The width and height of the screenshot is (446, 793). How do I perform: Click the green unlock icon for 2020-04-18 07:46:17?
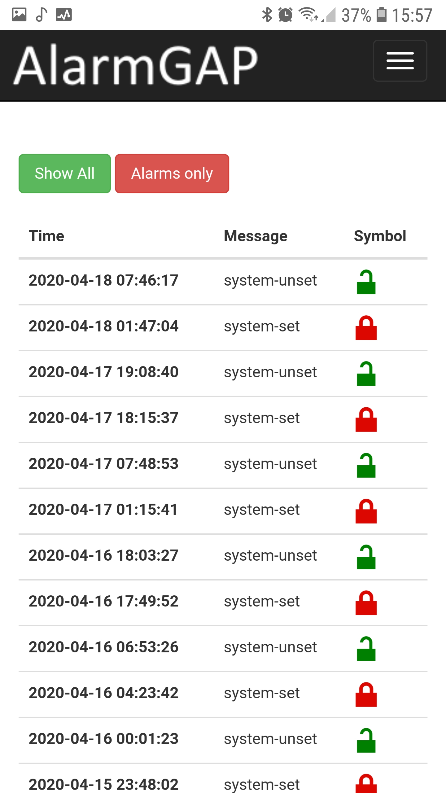366,282
